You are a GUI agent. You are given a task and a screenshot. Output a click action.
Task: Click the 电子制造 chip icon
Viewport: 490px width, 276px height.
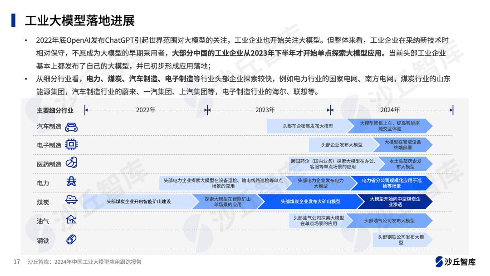tap(70, 144)
